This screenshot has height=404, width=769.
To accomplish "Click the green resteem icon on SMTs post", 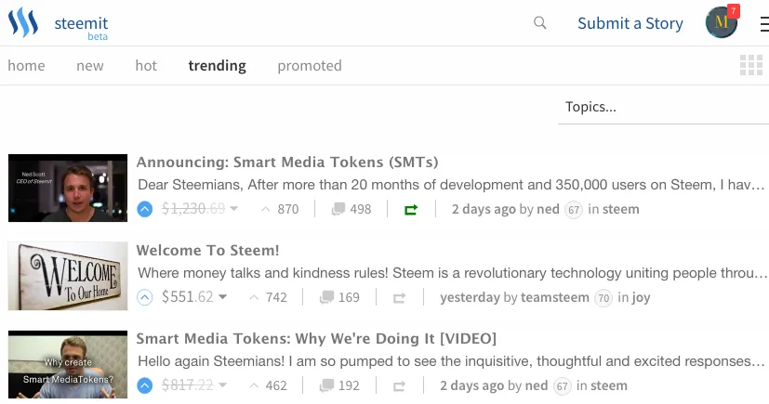I will 411,210.
